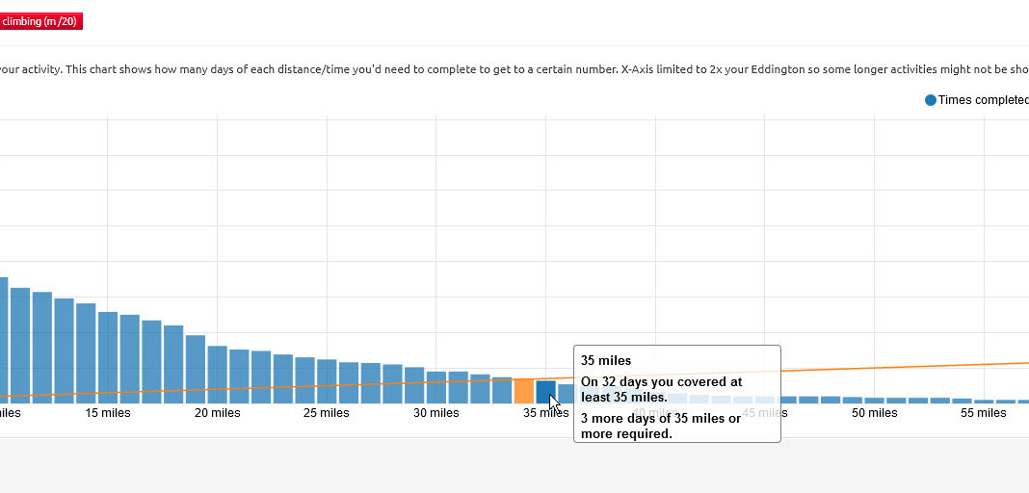
Task: Click the blue Times completed legend dot
Action: (x=931, y=100)
